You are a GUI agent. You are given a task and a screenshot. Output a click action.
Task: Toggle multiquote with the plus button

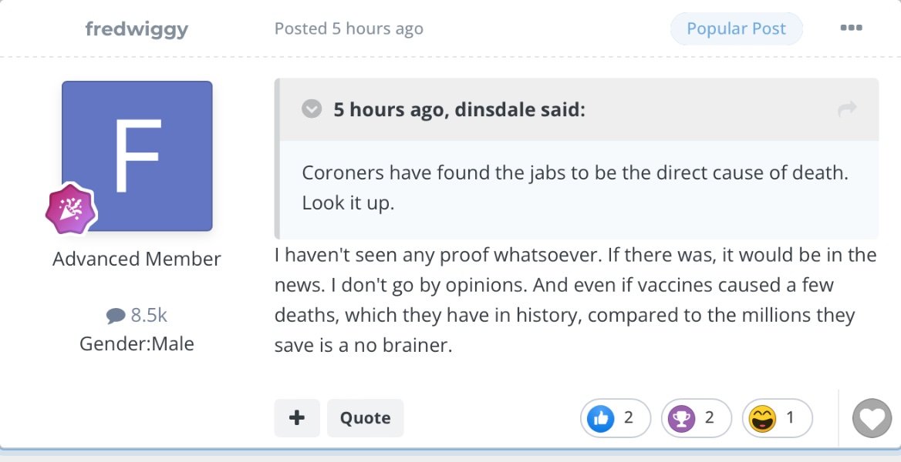[297, 418]
